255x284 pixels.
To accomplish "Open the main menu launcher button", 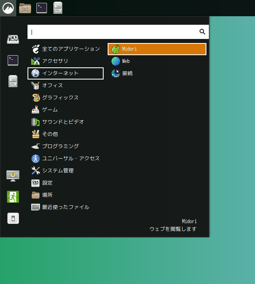I will [8, 8].
